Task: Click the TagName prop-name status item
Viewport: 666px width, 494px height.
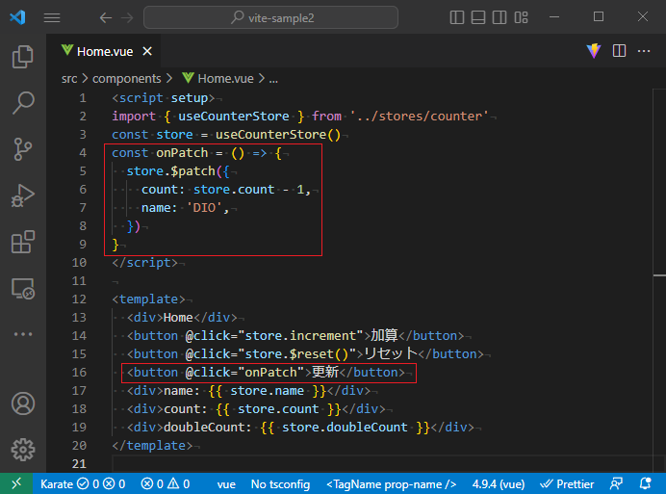Action: click(x=391, y=483)
